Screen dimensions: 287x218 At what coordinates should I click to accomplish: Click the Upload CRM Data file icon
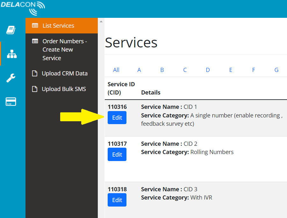(x=35, y=73)
